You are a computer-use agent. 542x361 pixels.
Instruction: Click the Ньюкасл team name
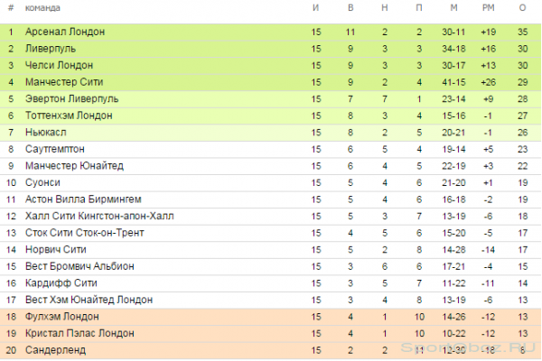tap(46, 133)
